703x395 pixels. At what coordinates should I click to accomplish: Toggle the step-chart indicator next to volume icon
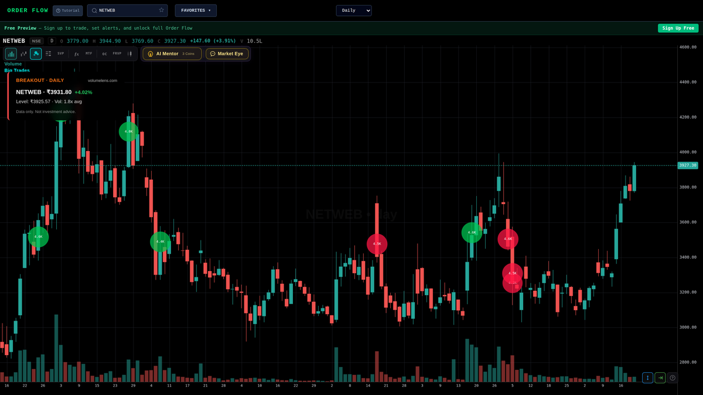23,54
